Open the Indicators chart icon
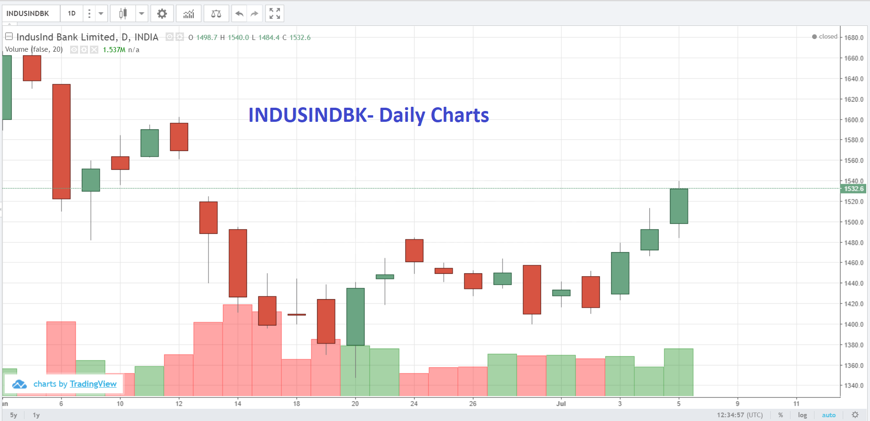This screenshot has height=421, width=870. coord(189,13)
